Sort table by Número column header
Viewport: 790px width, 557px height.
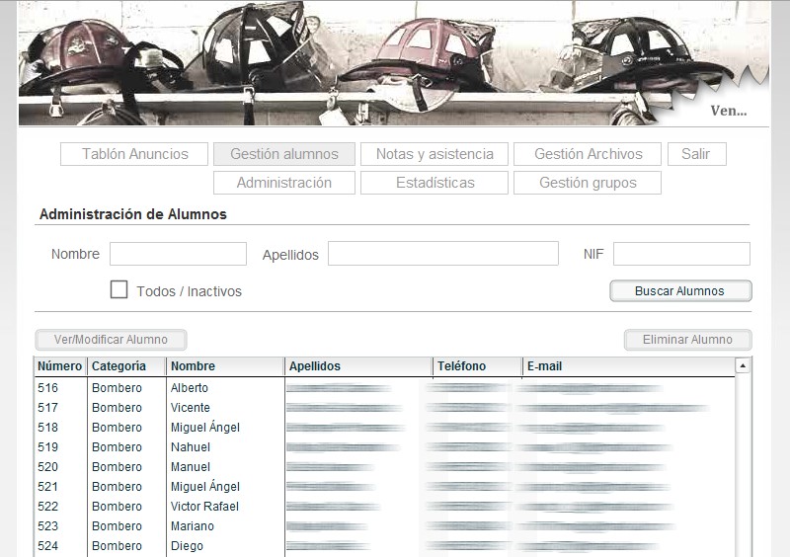[60, 366]
